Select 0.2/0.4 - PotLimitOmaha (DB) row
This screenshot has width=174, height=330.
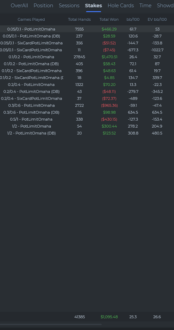point(87,92)
